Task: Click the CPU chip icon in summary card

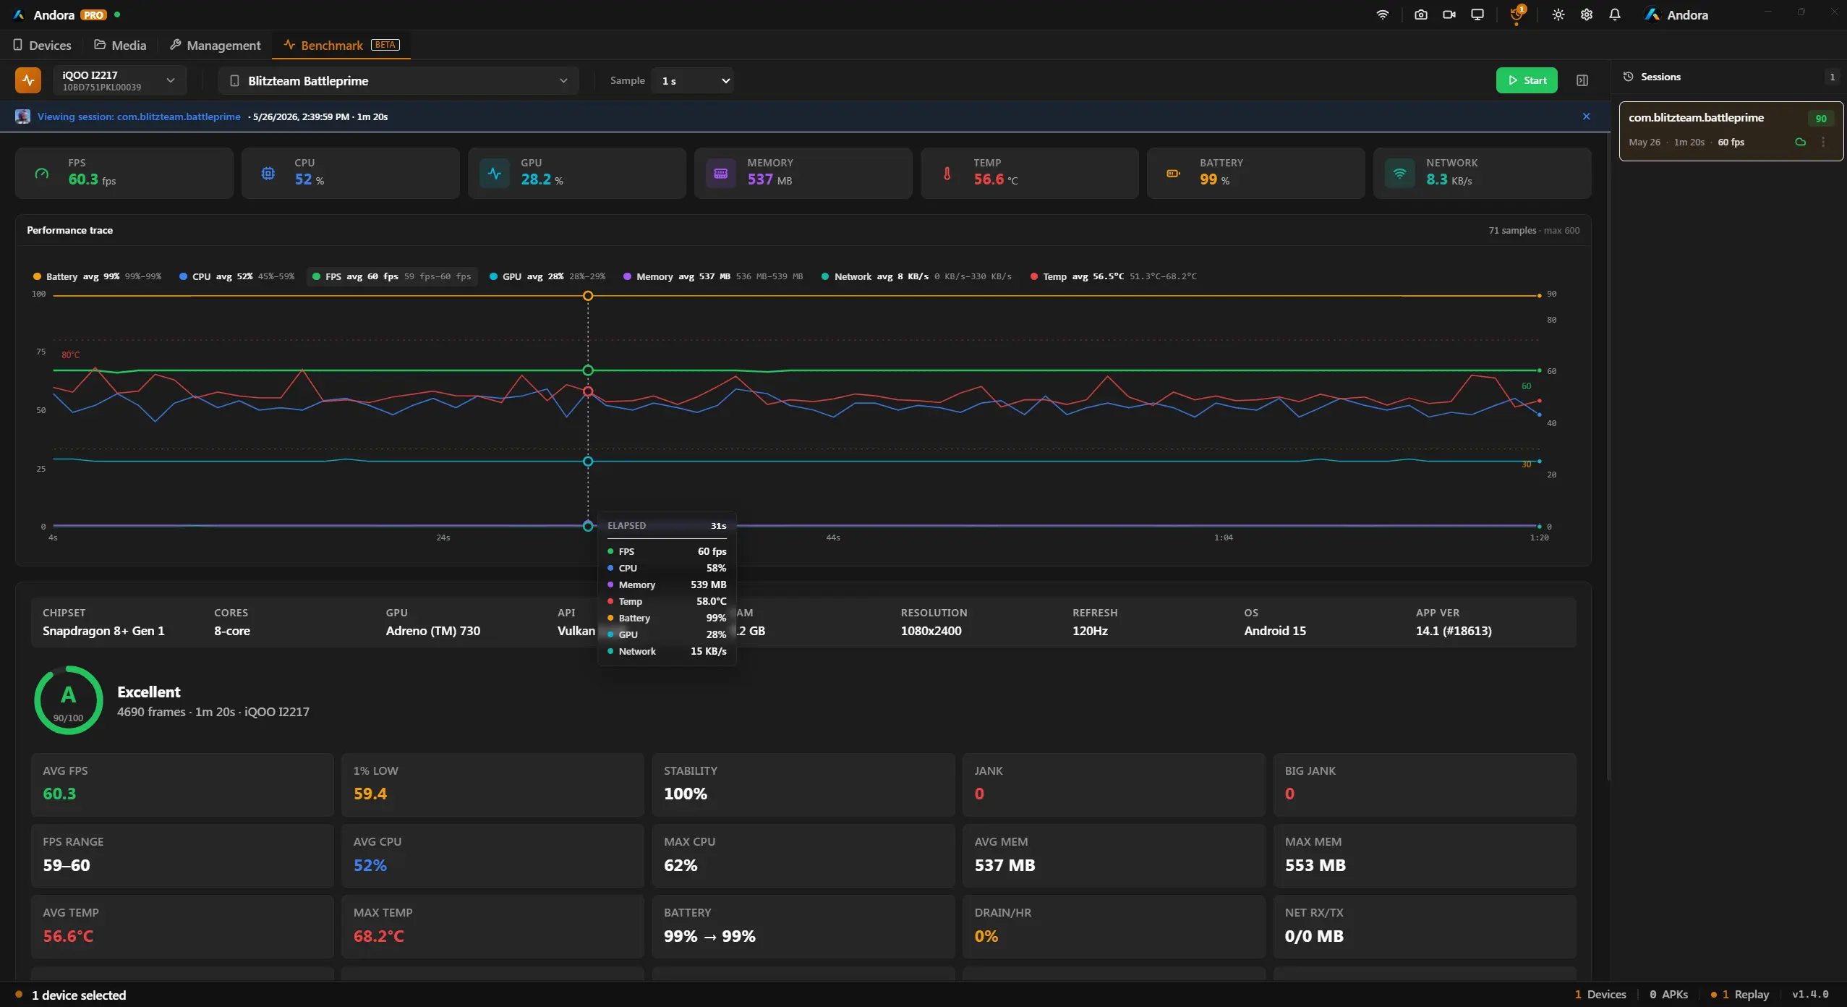Action: coord(268,174)
